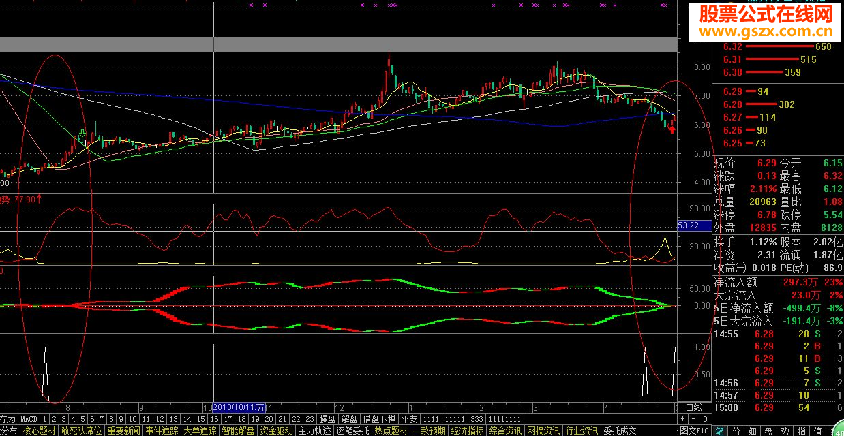This screenshot has width=844, height=436.
Task: Click the 6.25 bid price row
Action: [778, 143]
